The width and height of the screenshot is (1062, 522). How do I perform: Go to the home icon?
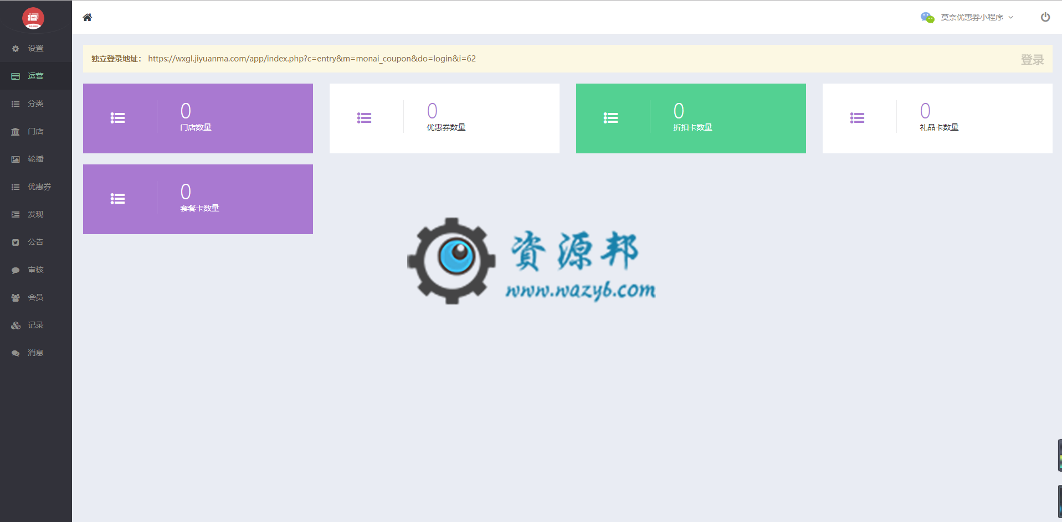[88, 17]
